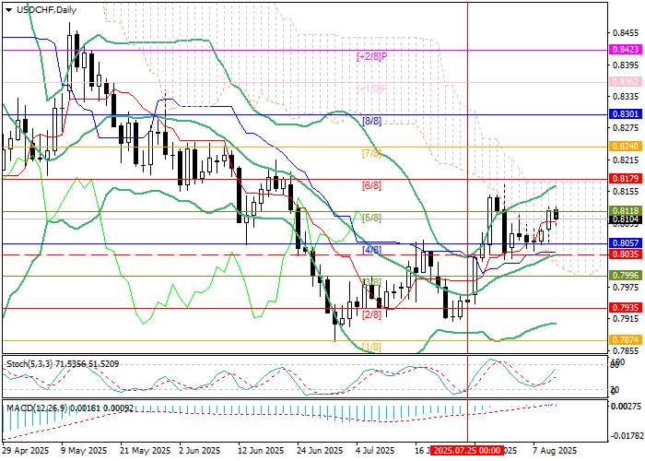The height and width of the screenshot is (461, 645).
Task: Select the orange 0.8240 price label
Action: [x=626, y=146]
